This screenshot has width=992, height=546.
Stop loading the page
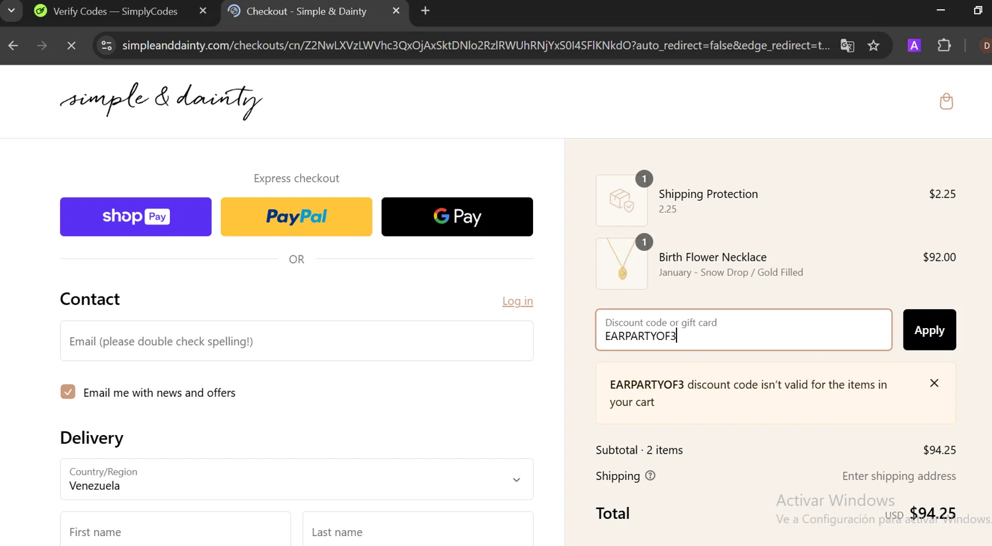click(x=71, y=46)
